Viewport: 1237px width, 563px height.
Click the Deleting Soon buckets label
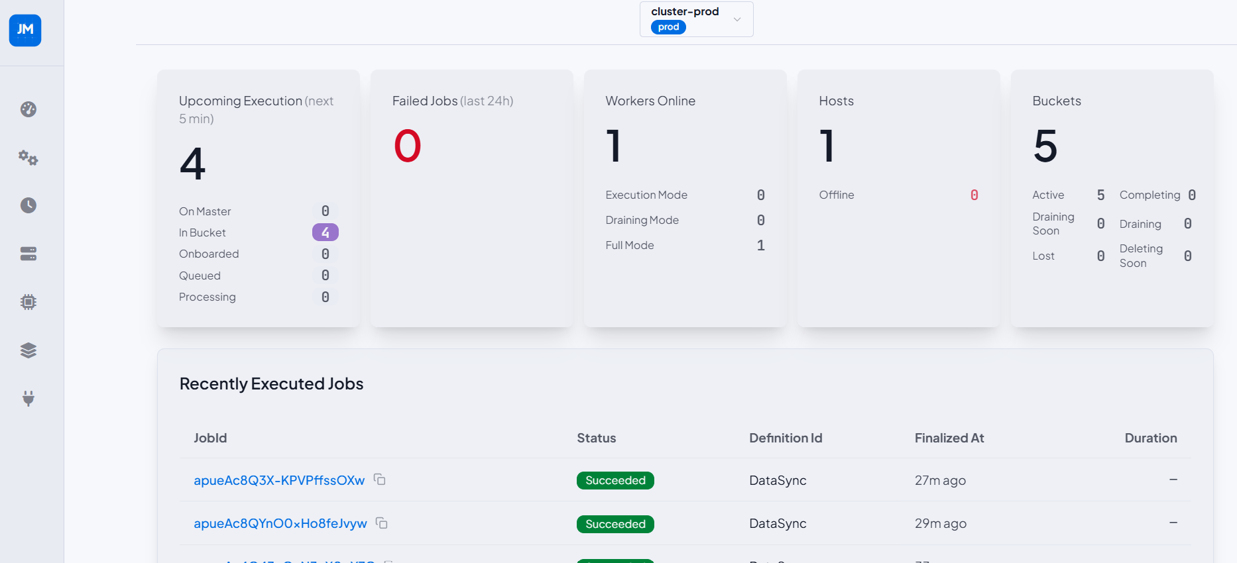tap(1141, 256)
